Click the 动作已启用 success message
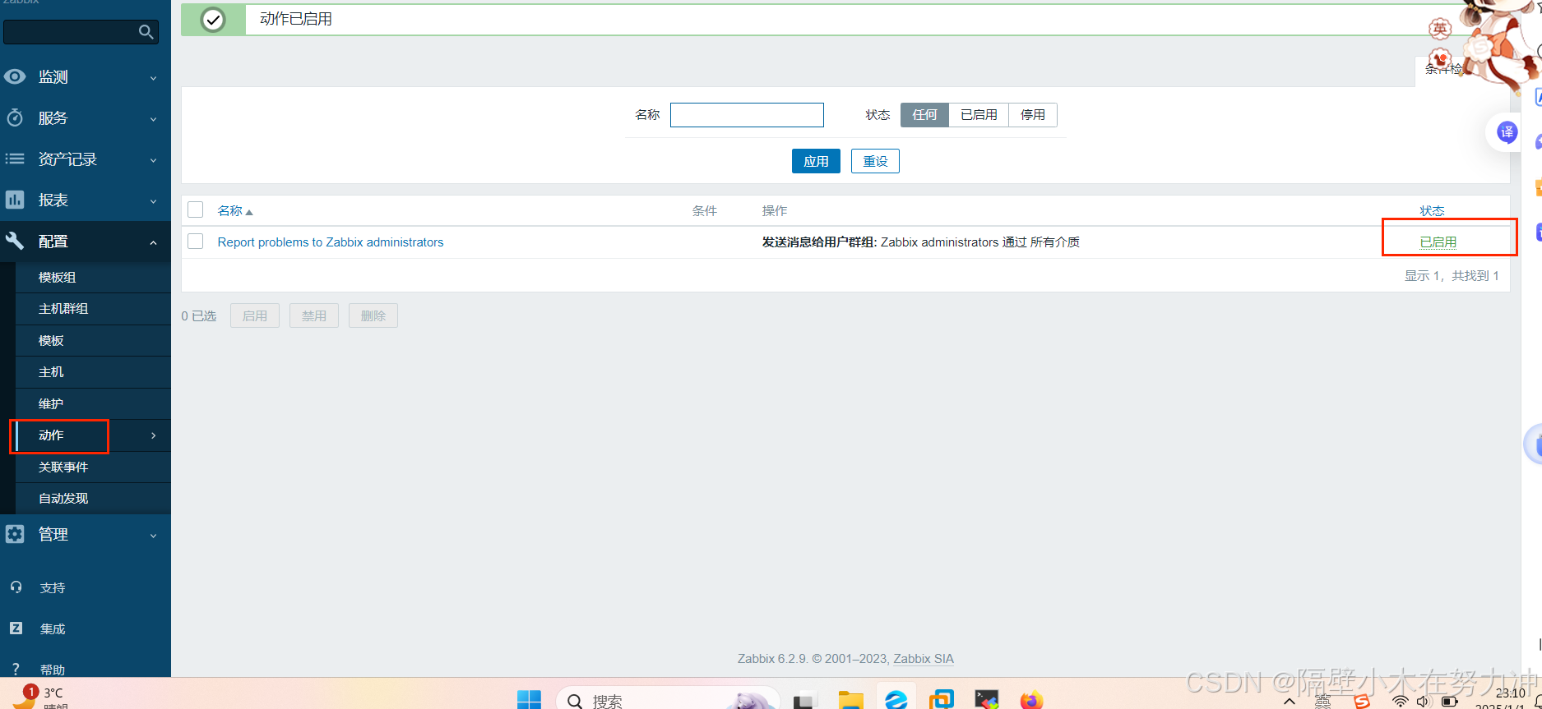1542x709 pixels. 296,19
